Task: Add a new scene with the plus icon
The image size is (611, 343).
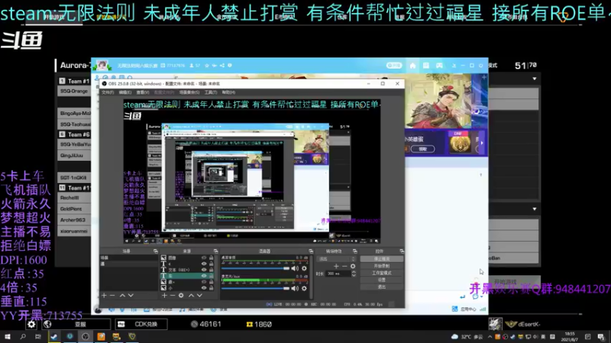Action: click(x=104, y=296)
